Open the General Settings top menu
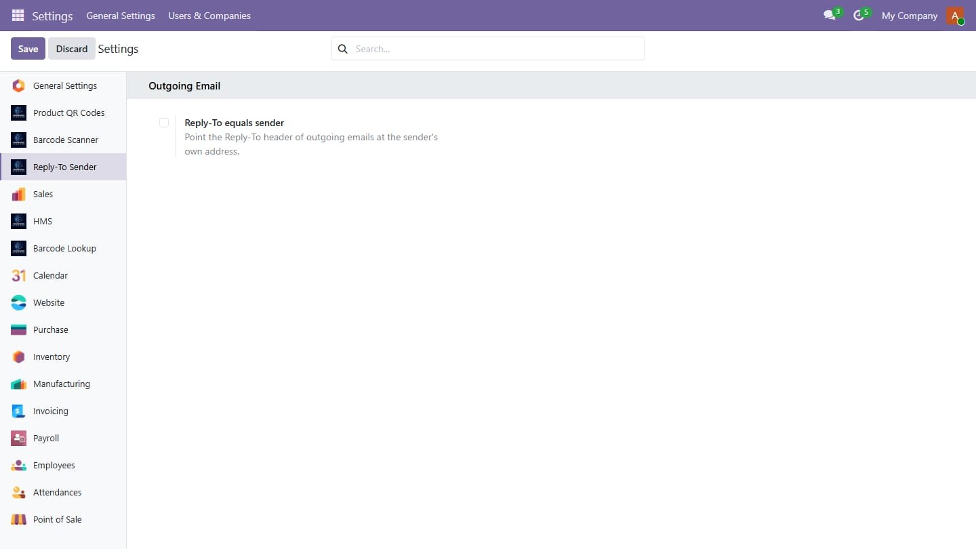Screen dimensions: 976x549 click(x=121, y=16)
